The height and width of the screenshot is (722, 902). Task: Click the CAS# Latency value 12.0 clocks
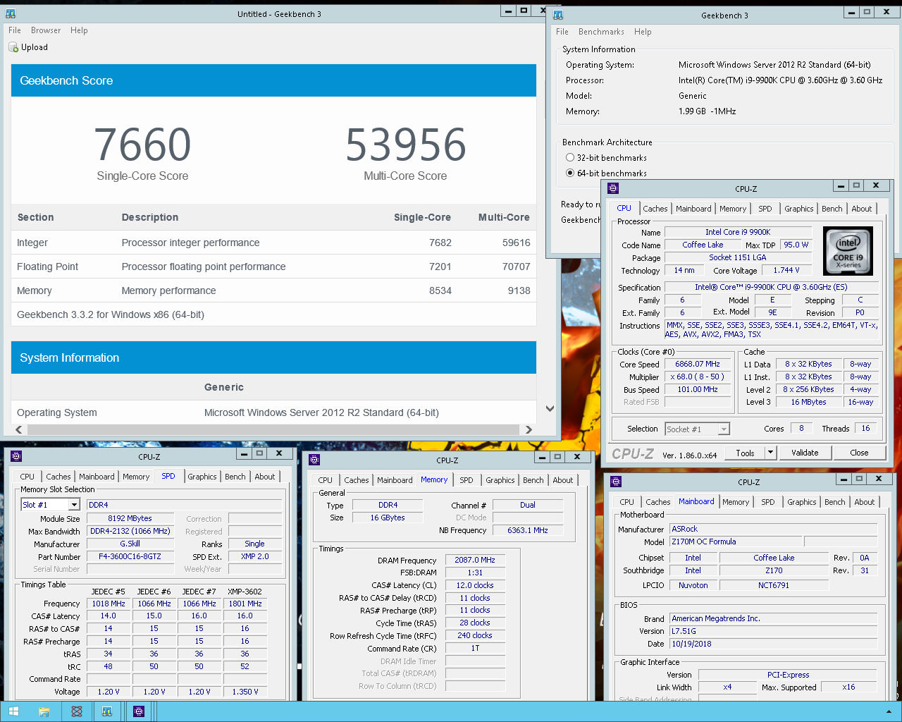(475, 585)
